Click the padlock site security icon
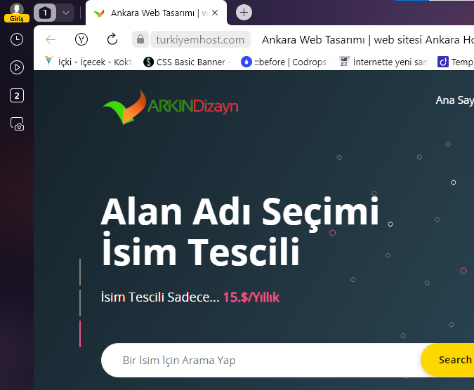Viewport: 474px width, 390px height. coord(140,39)
